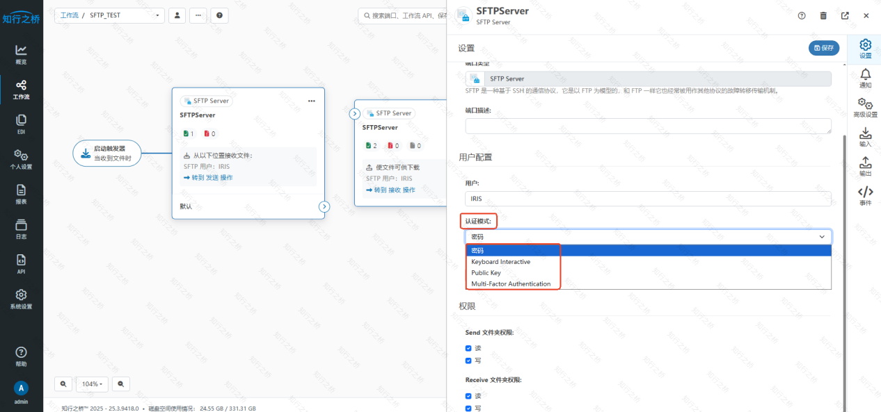Open the 104% zoom level dropdown
Image resolution: width=881 pixels, height=412 pixels.
93,384
